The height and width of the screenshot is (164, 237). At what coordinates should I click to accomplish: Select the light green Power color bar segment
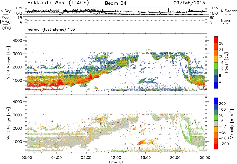pyautogui.click(x=216, y=65)
